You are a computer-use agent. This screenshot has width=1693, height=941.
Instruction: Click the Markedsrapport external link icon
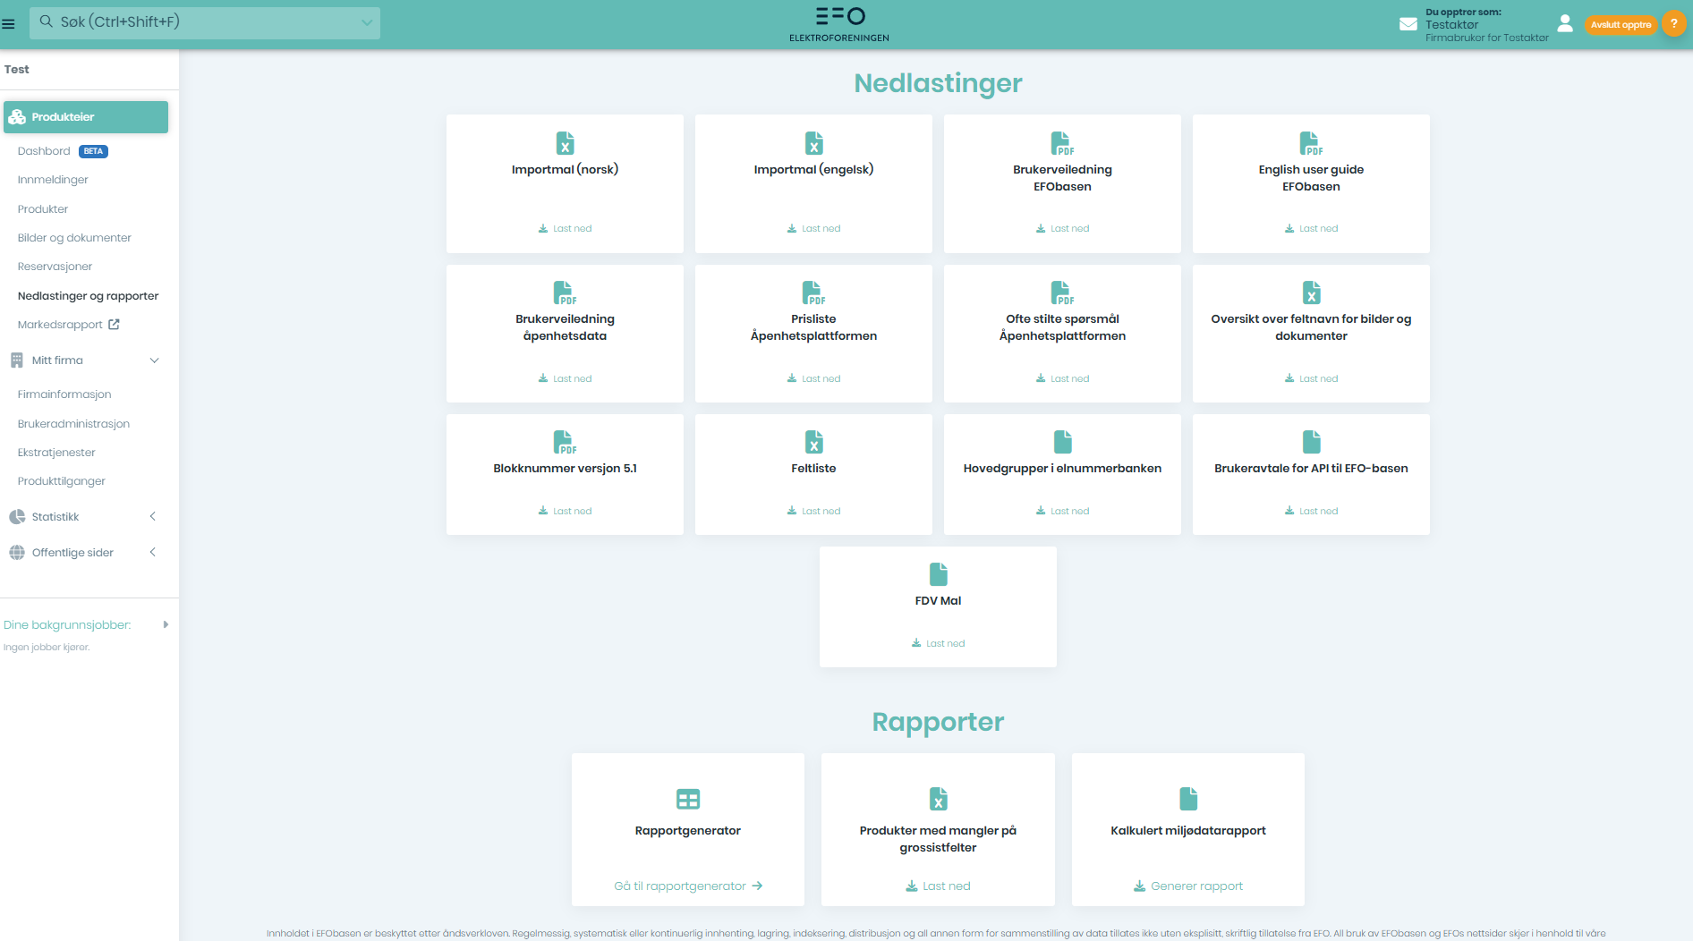[x=115, y=325]
